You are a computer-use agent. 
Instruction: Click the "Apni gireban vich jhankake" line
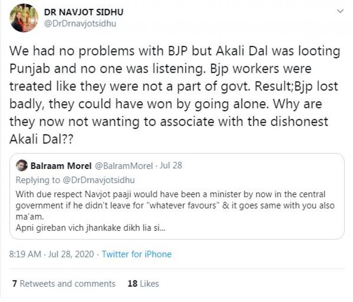point(91,229)
